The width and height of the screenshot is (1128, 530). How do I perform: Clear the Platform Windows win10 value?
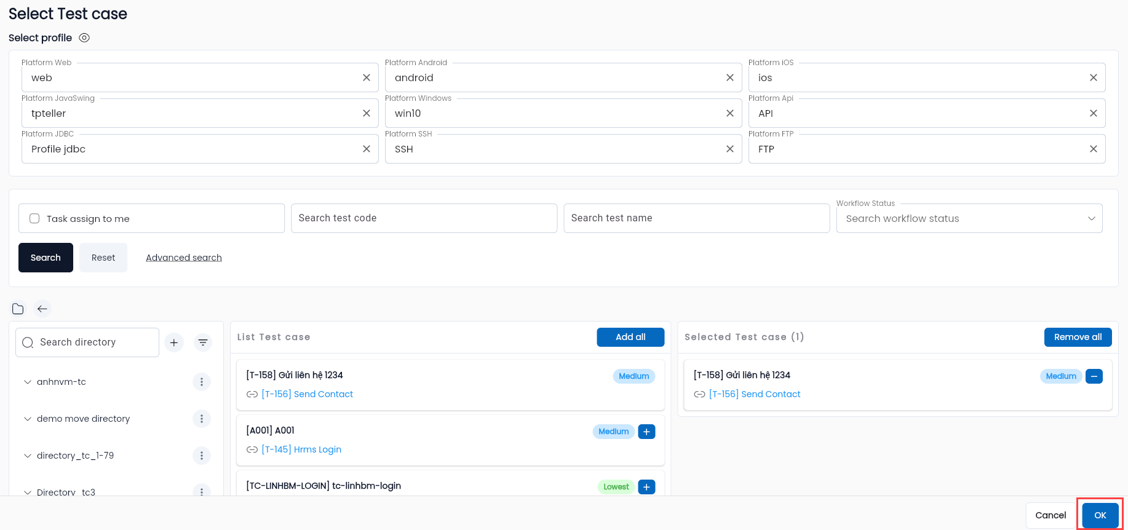pos(730,113)
